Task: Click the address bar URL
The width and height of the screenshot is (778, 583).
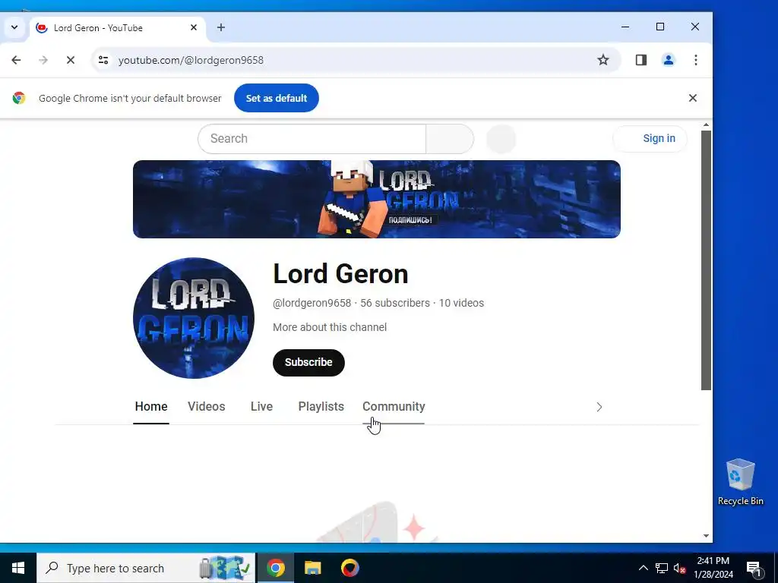Action: tap(191, 60)
